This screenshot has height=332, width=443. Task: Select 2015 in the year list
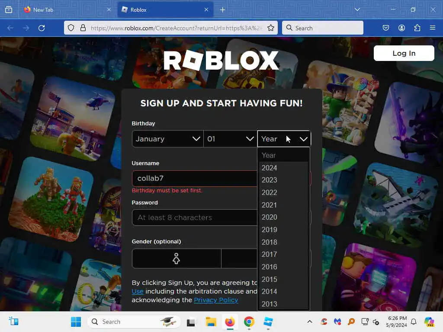pos(283,279)
